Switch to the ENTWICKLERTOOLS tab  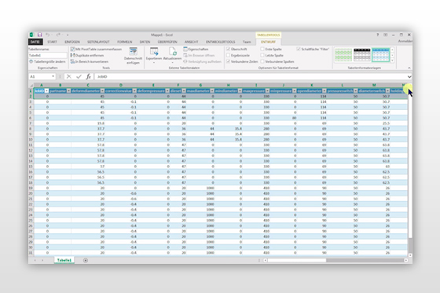coord(221,42)
